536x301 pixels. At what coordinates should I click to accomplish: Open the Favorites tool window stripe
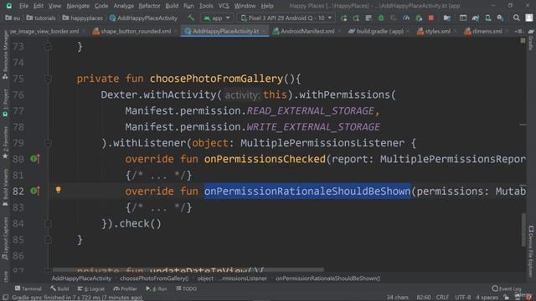(x=5, y=142)
